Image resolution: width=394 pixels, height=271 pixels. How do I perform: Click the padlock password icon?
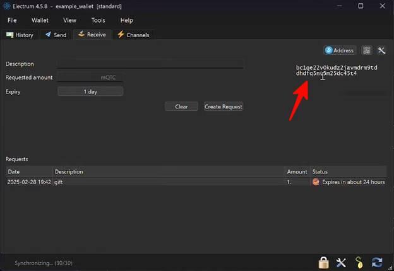click(x=324, y=262)
